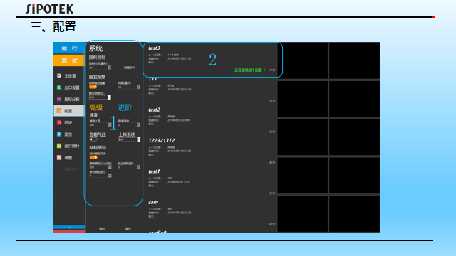Open the blue 定位 positioning icon
456x256 pixels.
pyautogui.click(x=59, y=134)
